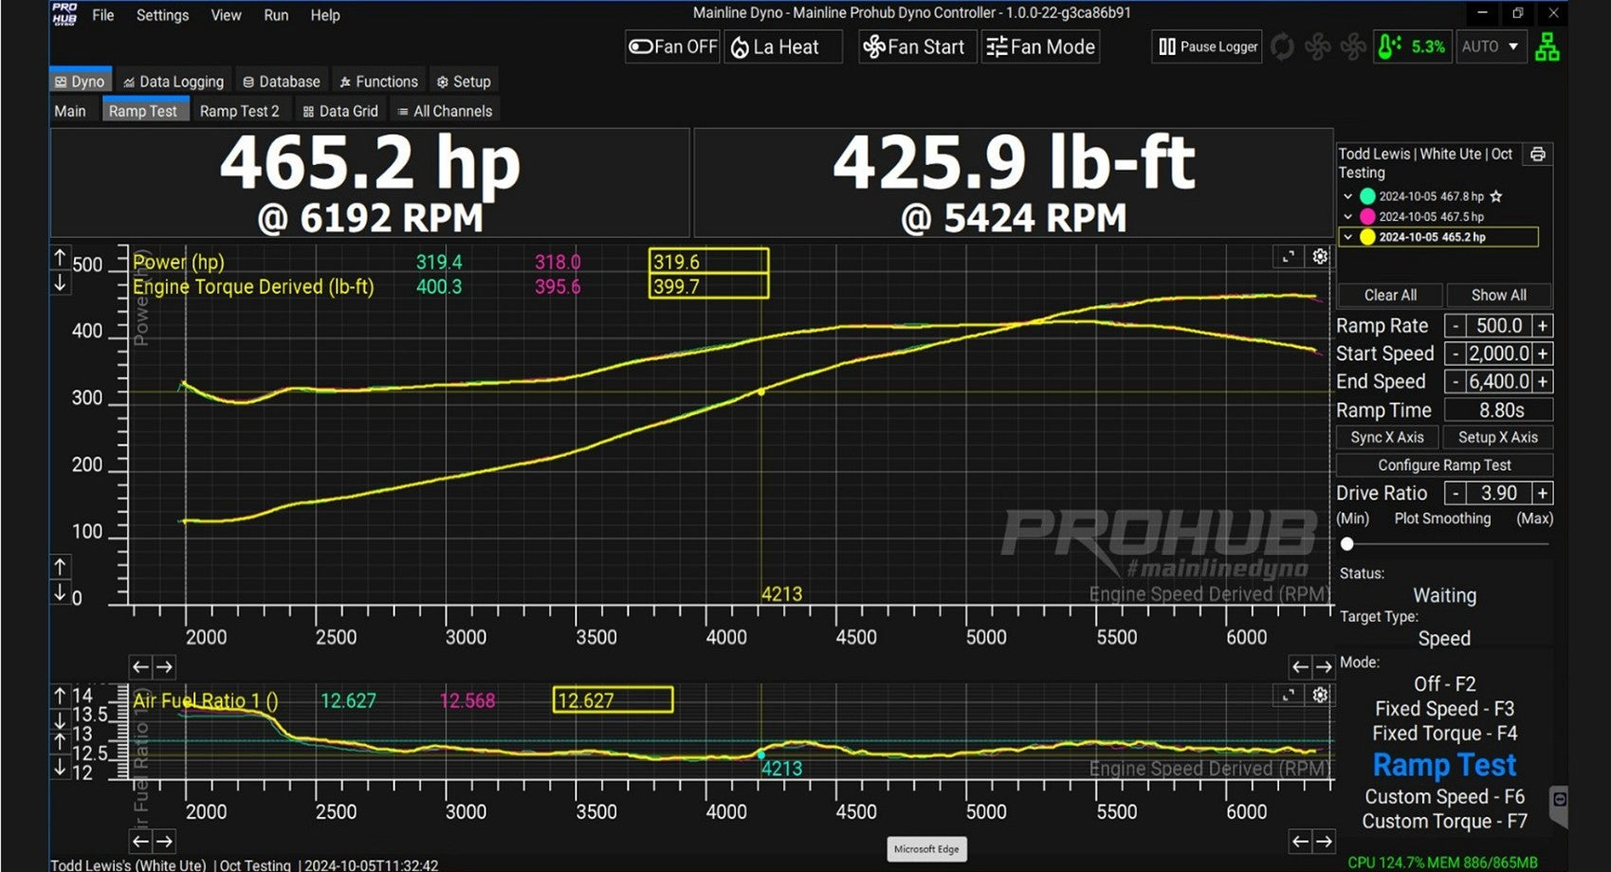Open the AUTO dropdown menu
The height and width of the screenshot is (872, 1611).
[x=1491, y=46]
